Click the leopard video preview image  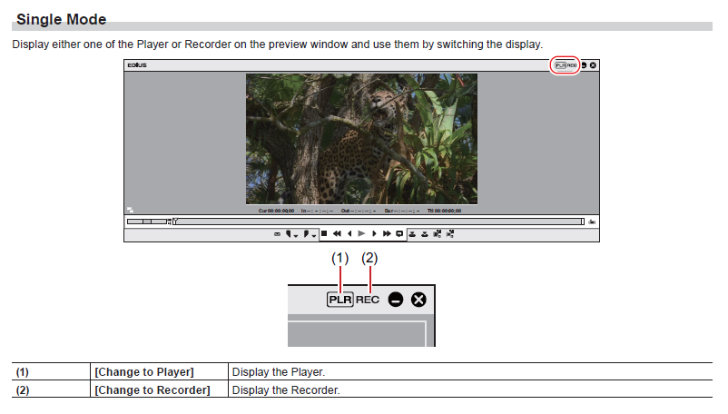coord(361,138)
